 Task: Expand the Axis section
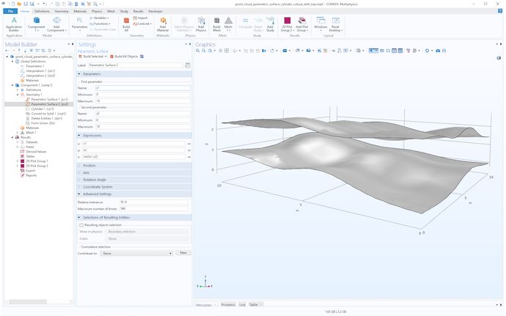(79, 173)
